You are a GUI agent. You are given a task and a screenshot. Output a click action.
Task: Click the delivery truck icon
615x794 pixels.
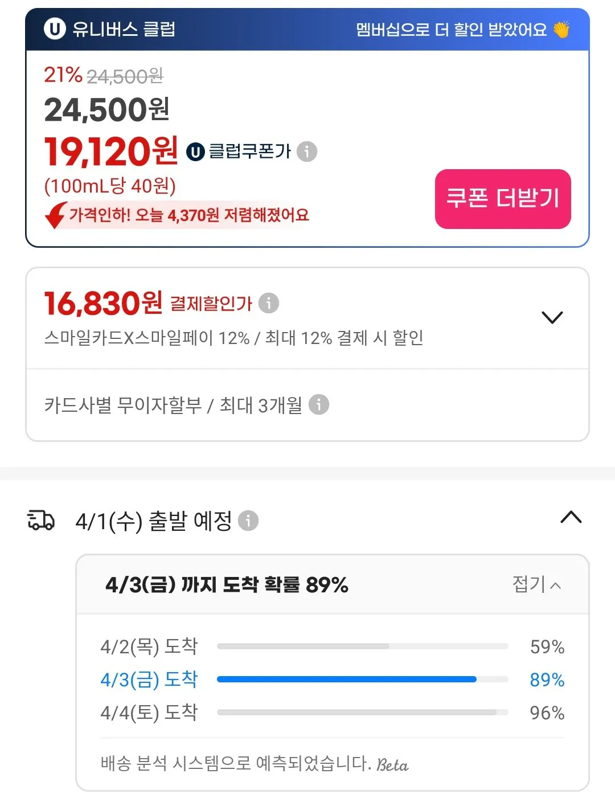point(41,520)
